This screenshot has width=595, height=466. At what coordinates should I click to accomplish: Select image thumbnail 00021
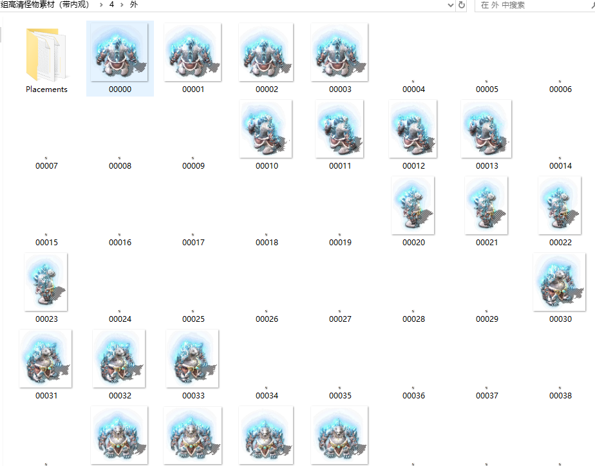click(486, 205)
